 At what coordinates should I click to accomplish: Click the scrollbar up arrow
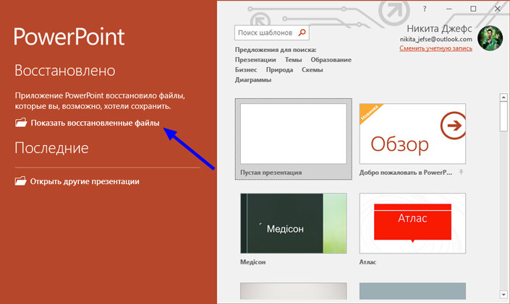pyautogui.click(x=503, y=97)
